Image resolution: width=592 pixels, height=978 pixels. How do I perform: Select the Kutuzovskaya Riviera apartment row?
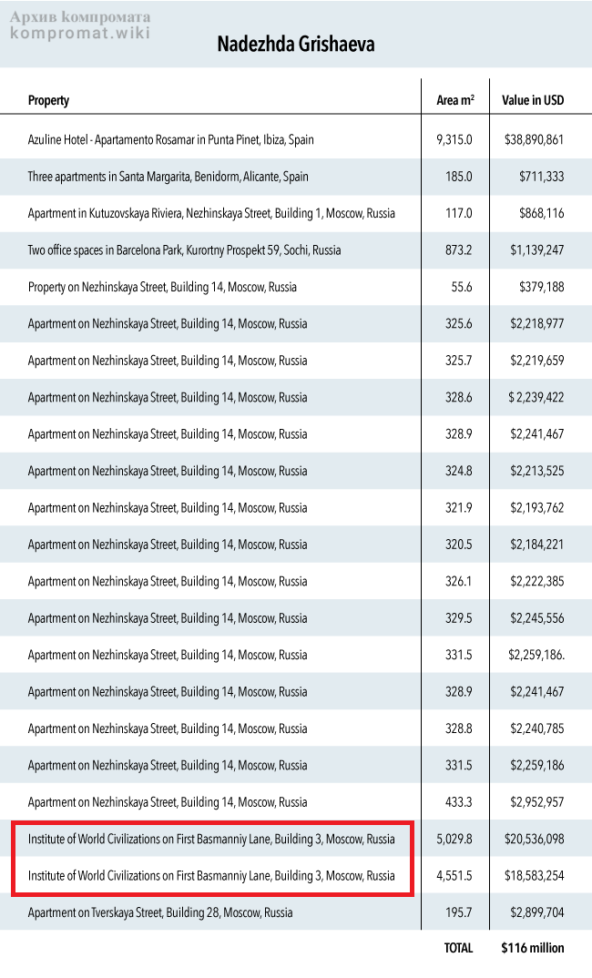point(211,213)
